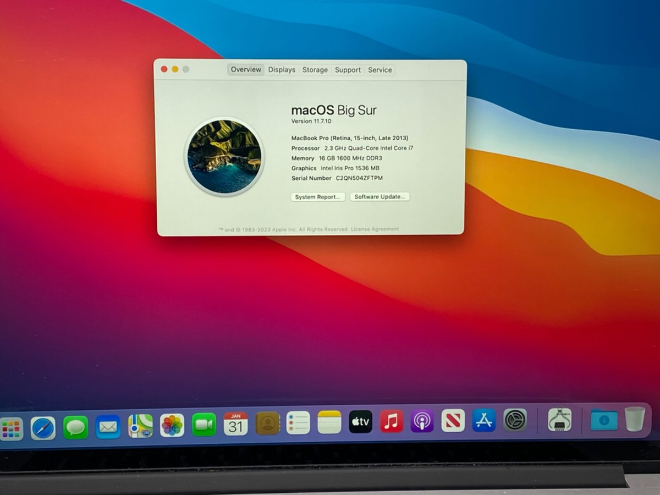Open Messages in the Dock
This screenshot has width=660, height=495.
[75, 427]
